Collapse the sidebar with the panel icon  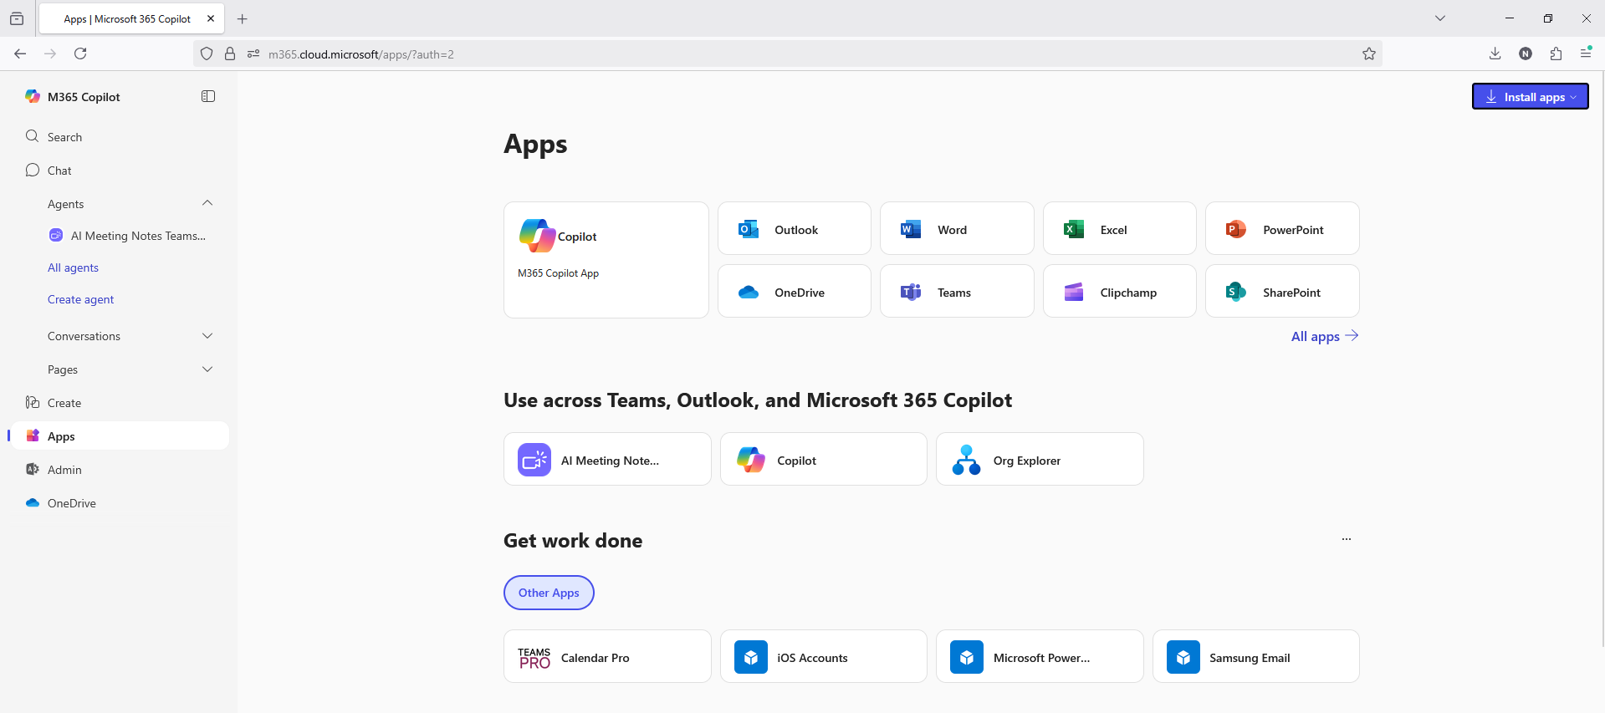[x=208, y=96]
